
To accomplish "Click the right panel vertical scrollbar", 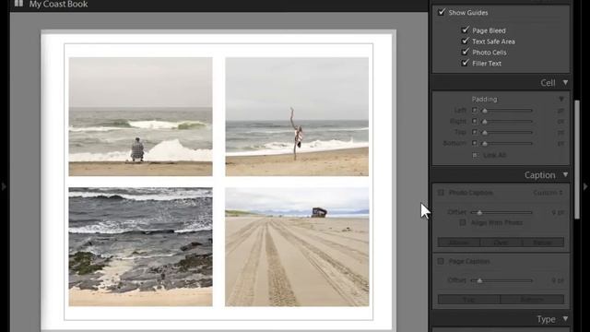I will click(577, 160).
